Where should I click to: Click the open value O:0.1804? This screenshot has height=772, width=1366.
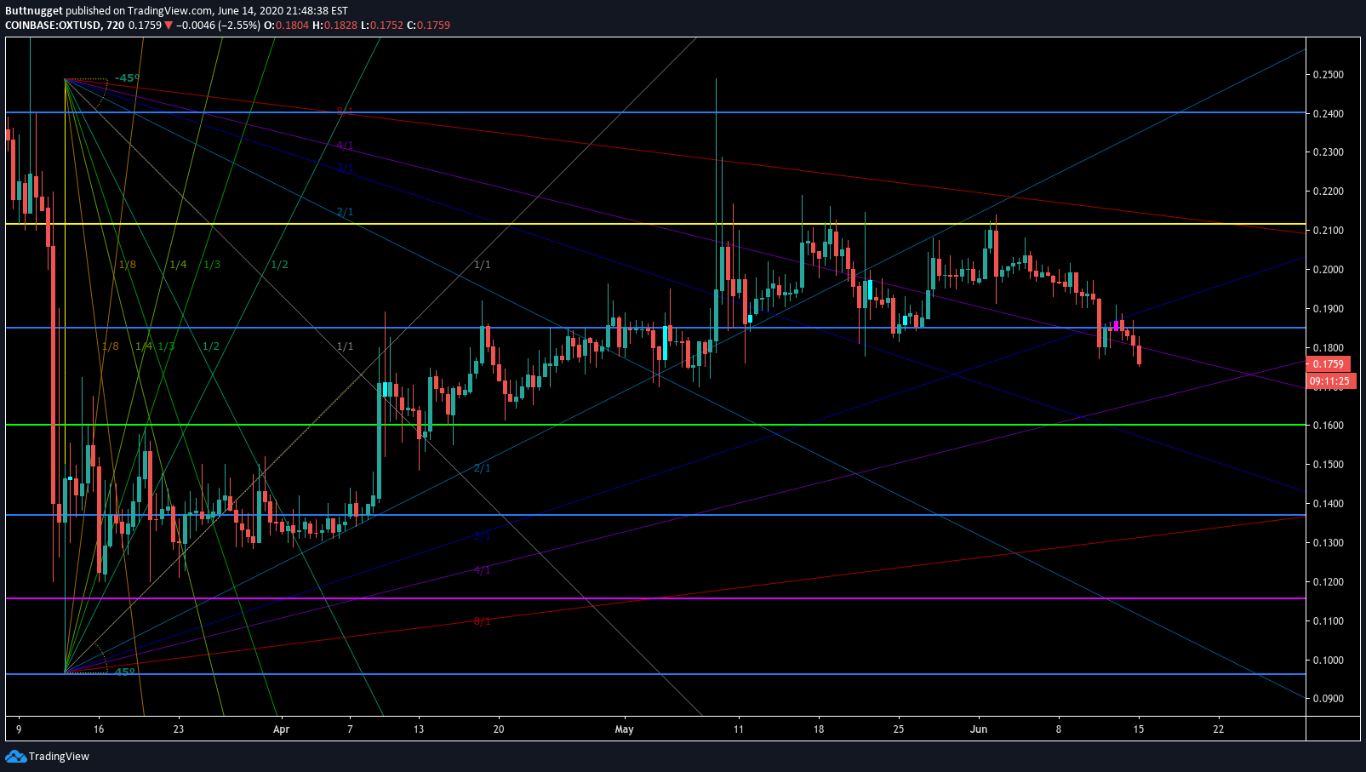point(286,26)
